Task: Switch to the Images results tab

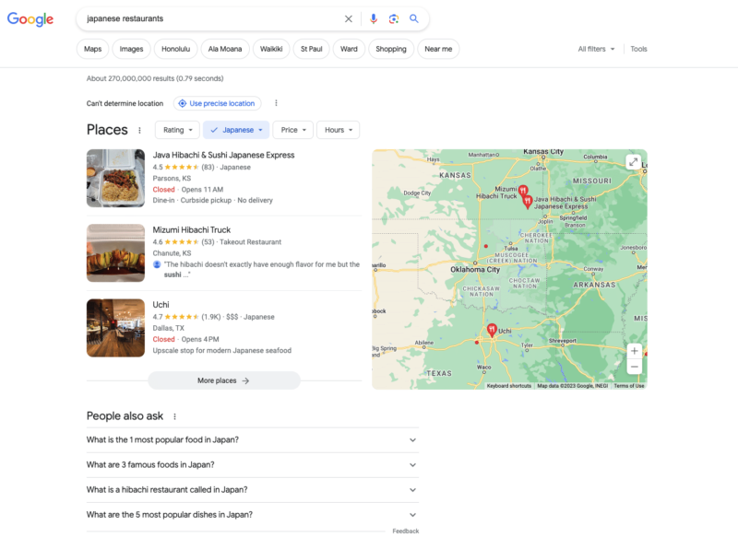Action: (131, 49)
